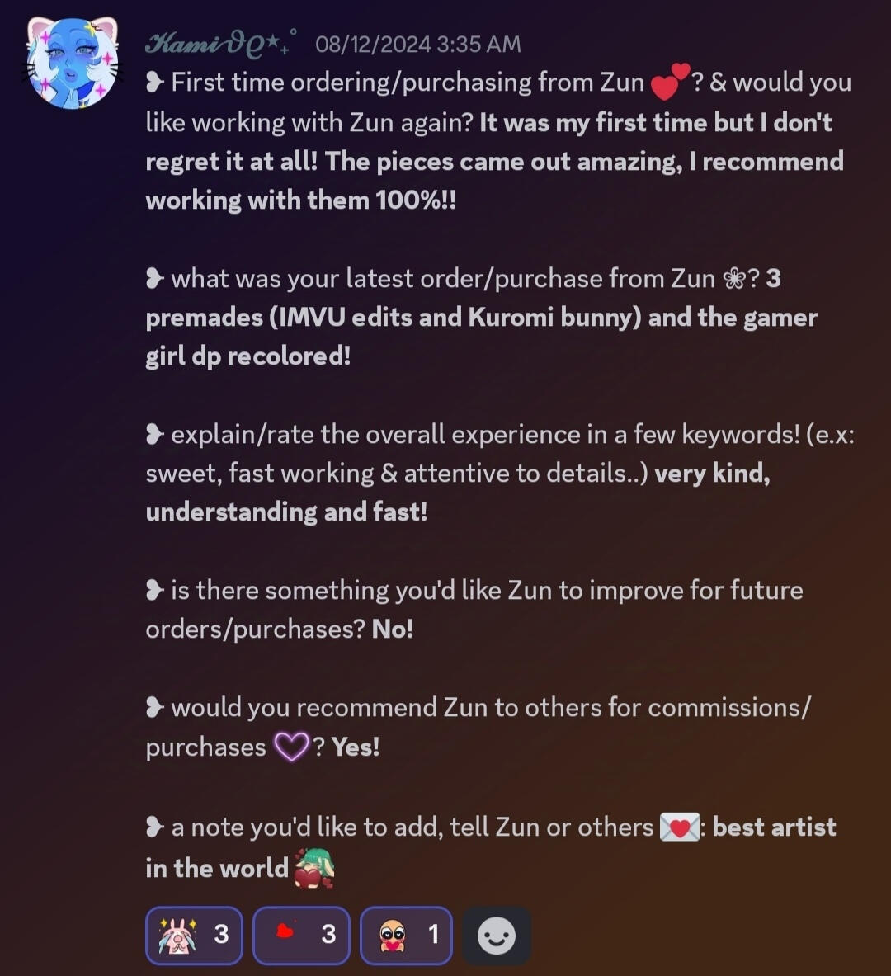Click arrow bullet before "is there something"
The width and height of the screenshot is (891, 976).
click(154, 590)
